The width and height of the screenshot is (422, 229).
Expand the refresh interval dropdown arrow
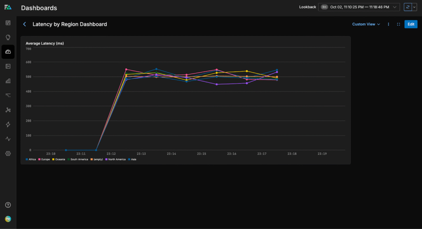[x=414, y=7]
